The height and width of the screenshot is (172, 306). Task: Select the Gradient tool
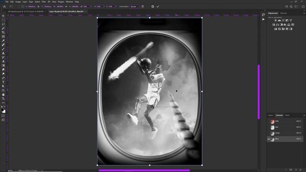[x=3, y=65]
